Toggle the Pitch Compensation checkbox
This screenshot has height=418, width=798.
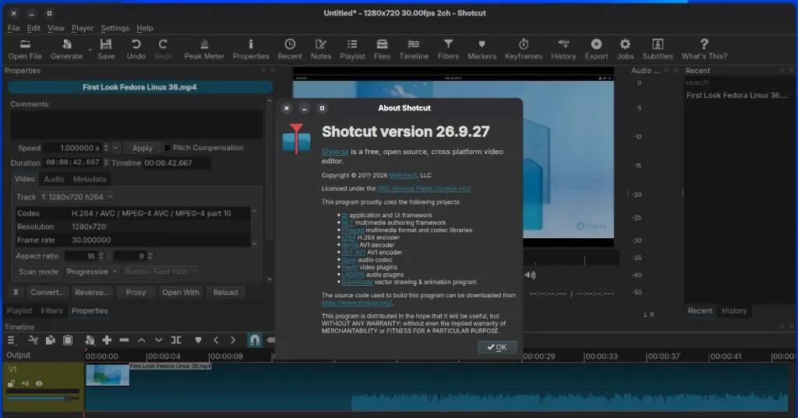(x=167, y=147)
